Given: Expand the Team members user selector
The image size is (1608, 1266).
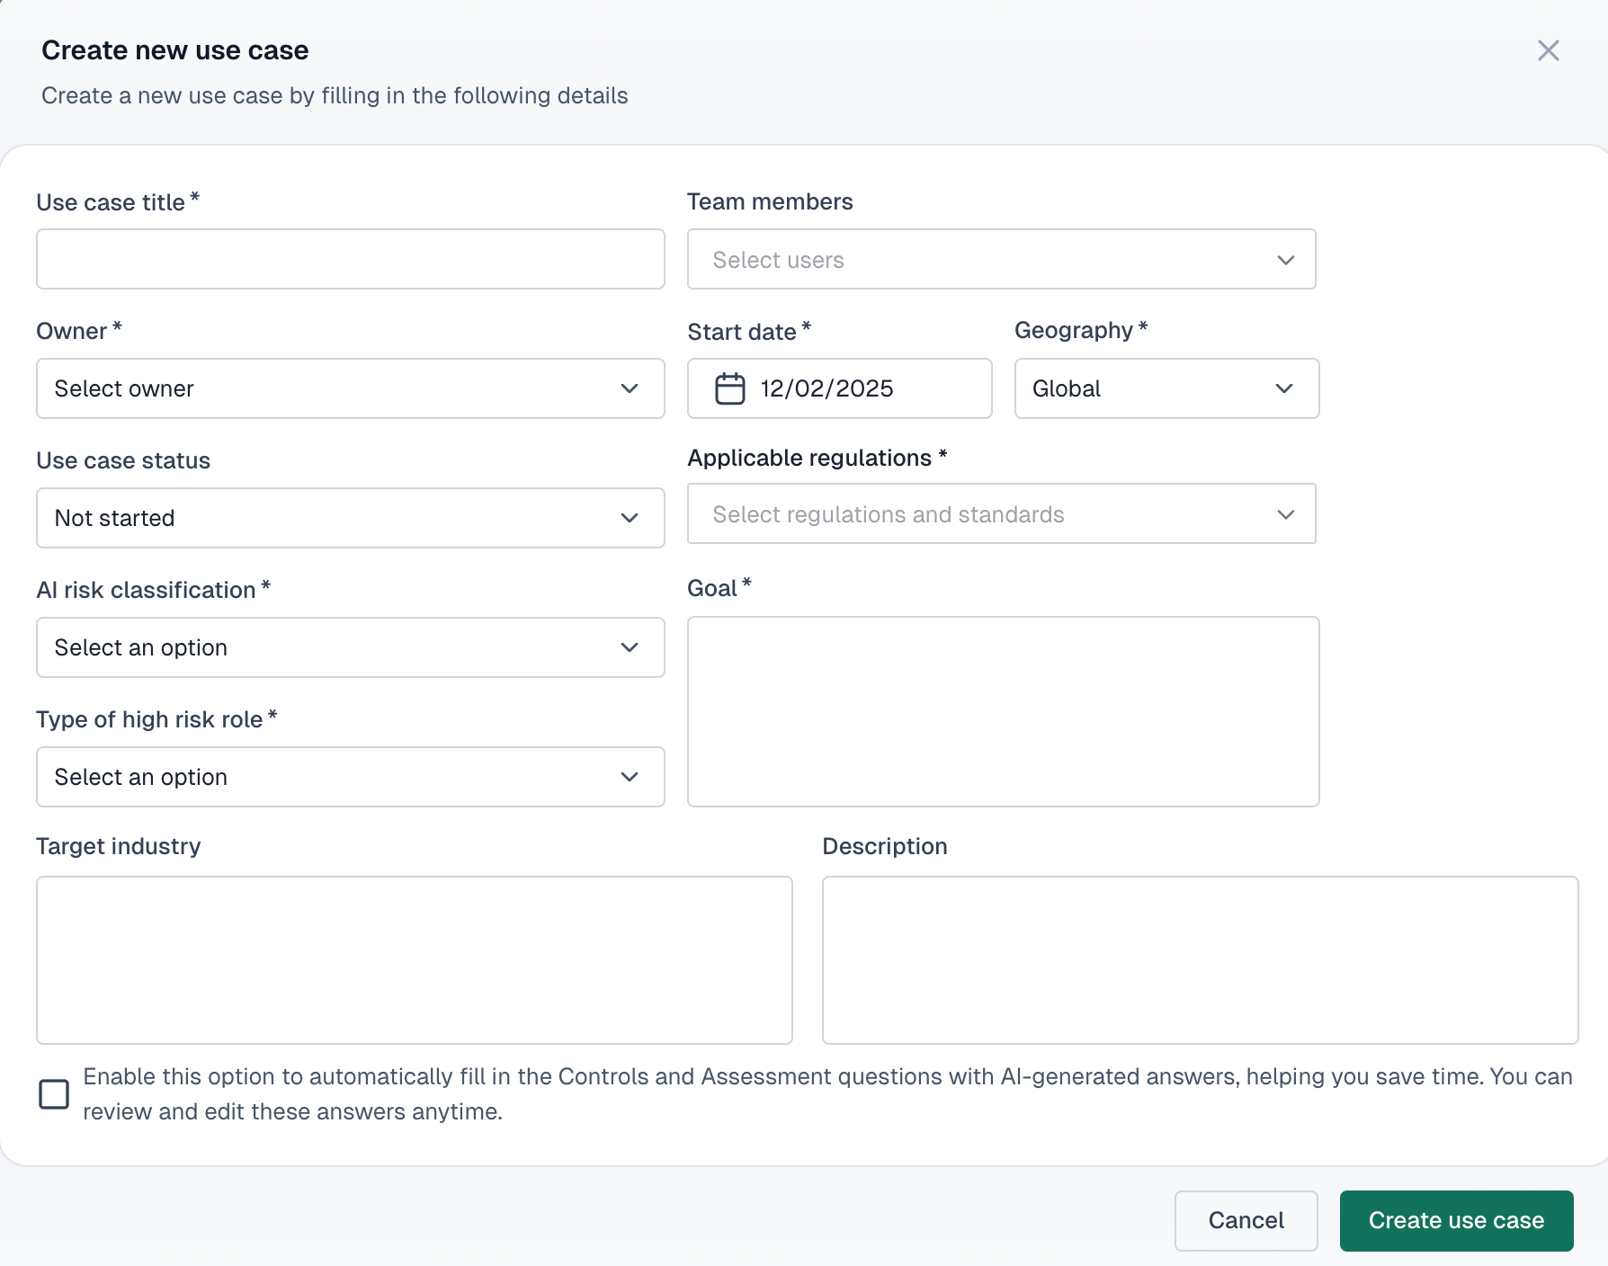Looking at the screenshot, I should point(1001,259).
